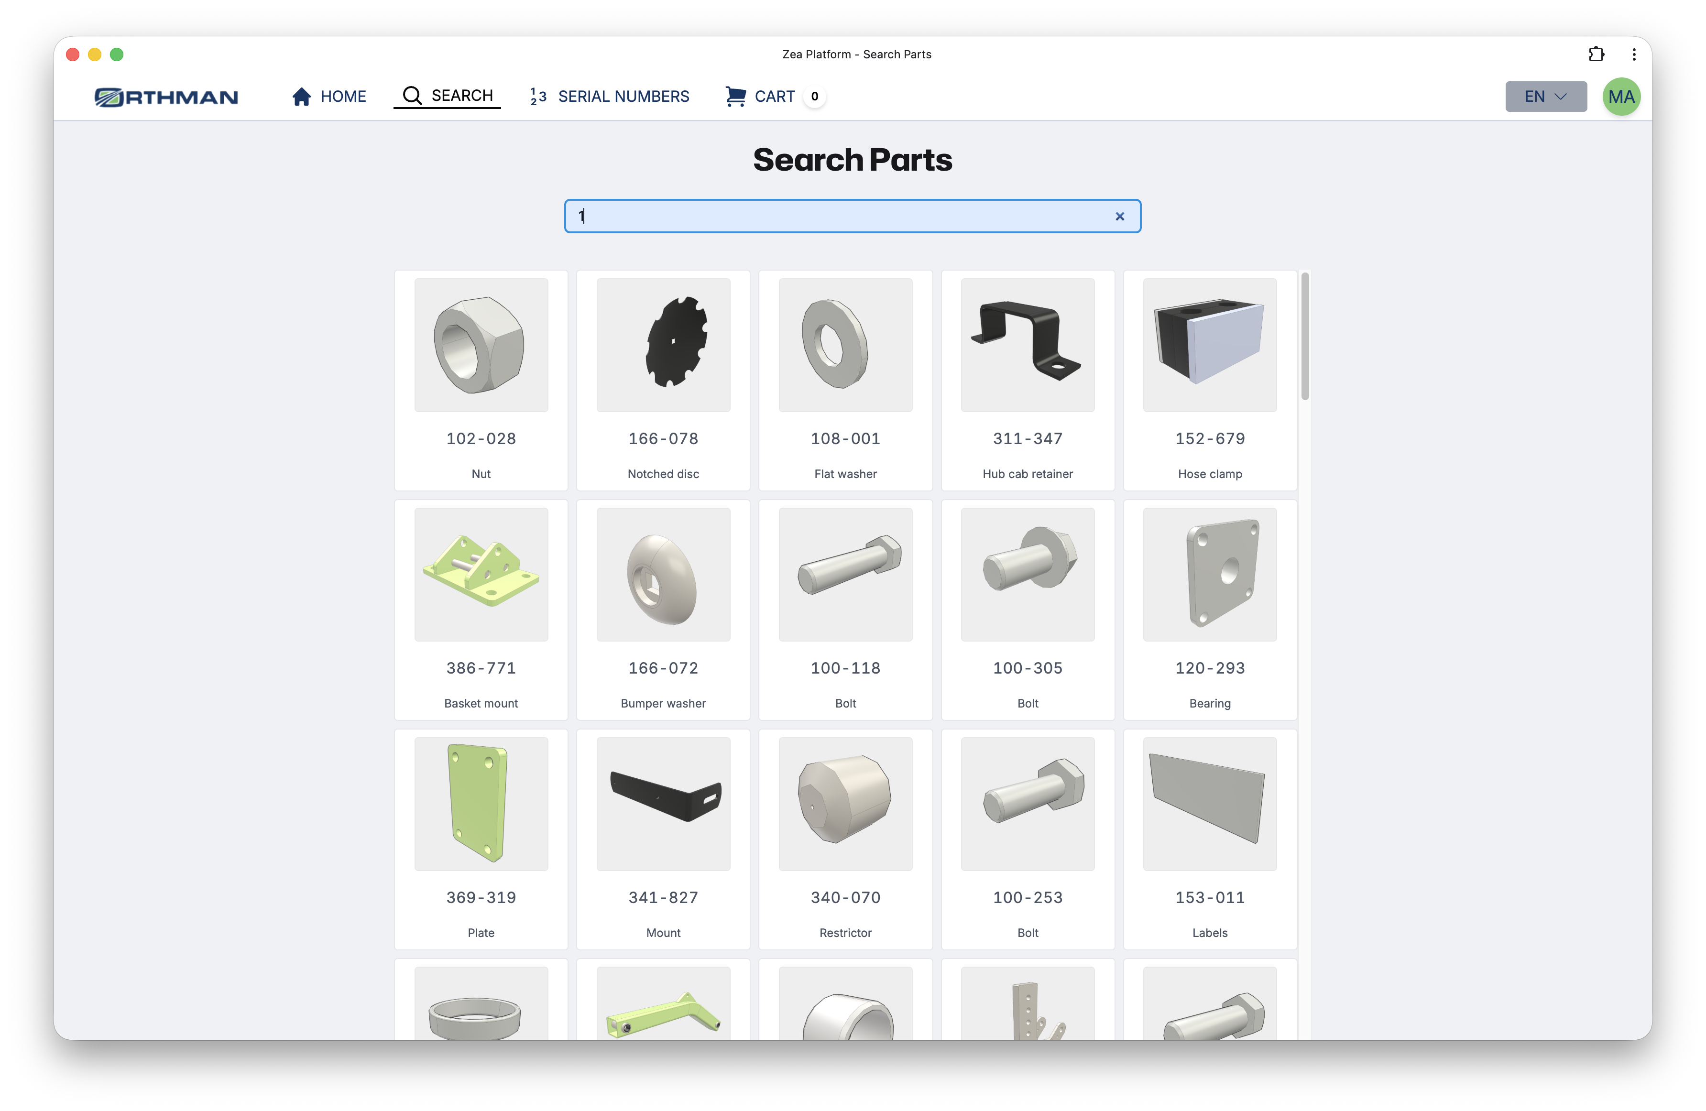Click the serial numbers 123 icon

538,96
